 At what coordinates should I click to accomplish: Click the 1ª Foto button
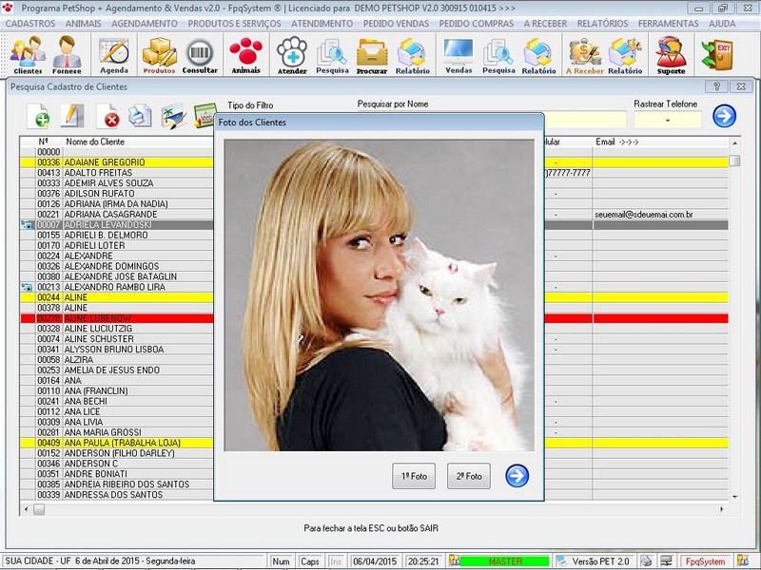[414, 476]
